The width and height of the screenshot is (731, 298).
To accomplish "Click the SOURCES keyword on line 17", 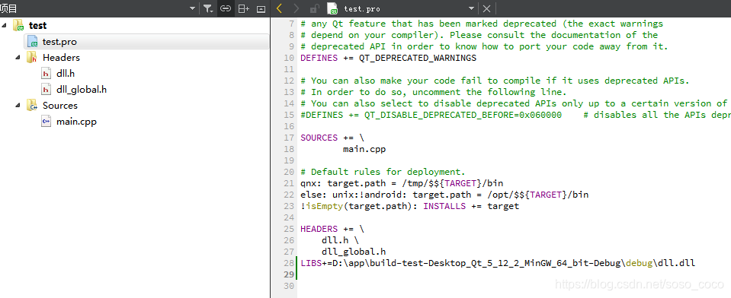I will [x=319, y=138].
